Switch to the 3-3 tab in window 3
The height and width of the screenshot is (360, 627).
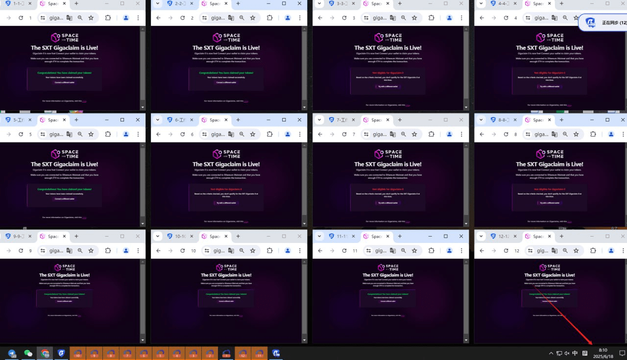342,3
